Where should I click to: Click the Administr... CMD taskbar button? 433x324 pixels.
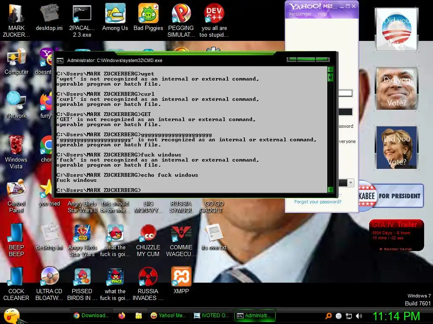click(255, 316)
